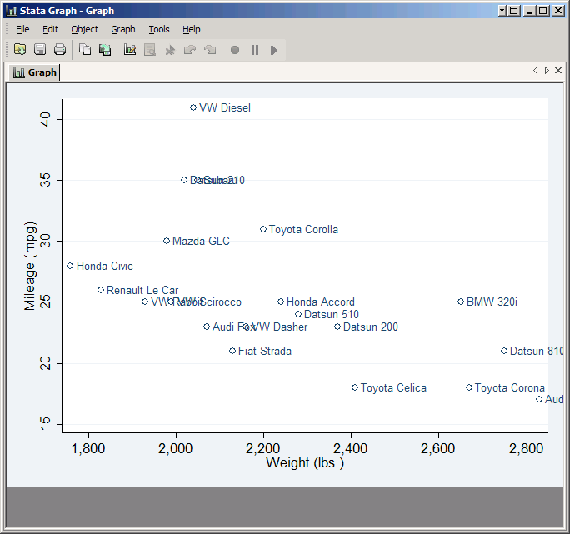Click the Redo arrow icon

pos(210,49)
